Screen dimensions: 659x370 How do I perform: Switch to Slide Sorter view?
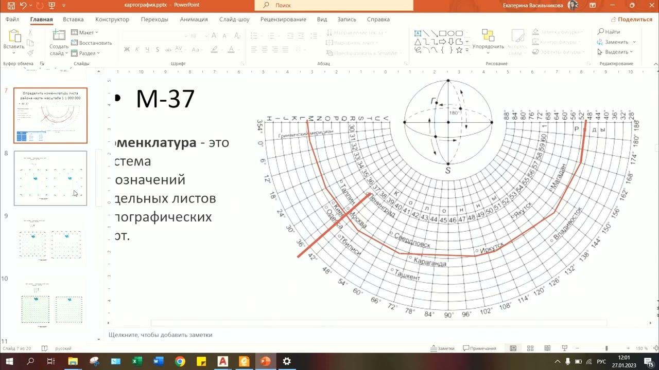click(530, 348)
